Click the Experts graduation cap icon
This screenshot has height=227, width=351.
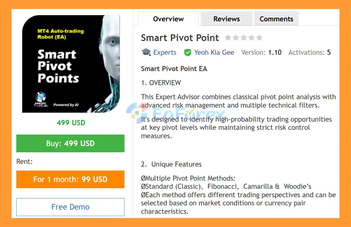146,52
